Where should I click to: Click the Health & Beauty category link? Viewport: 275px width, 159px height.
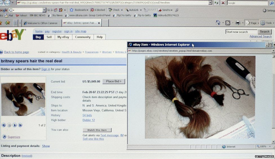(x=72, y=52)
